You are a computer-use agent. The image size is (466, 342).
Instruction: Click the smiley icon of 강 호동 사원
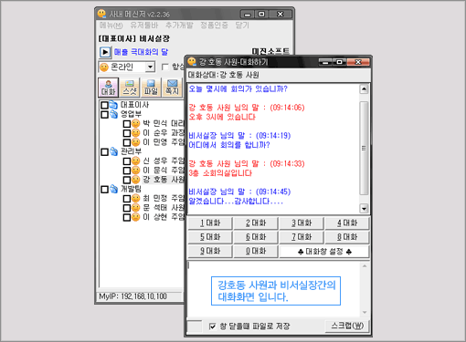click(135, 180)
